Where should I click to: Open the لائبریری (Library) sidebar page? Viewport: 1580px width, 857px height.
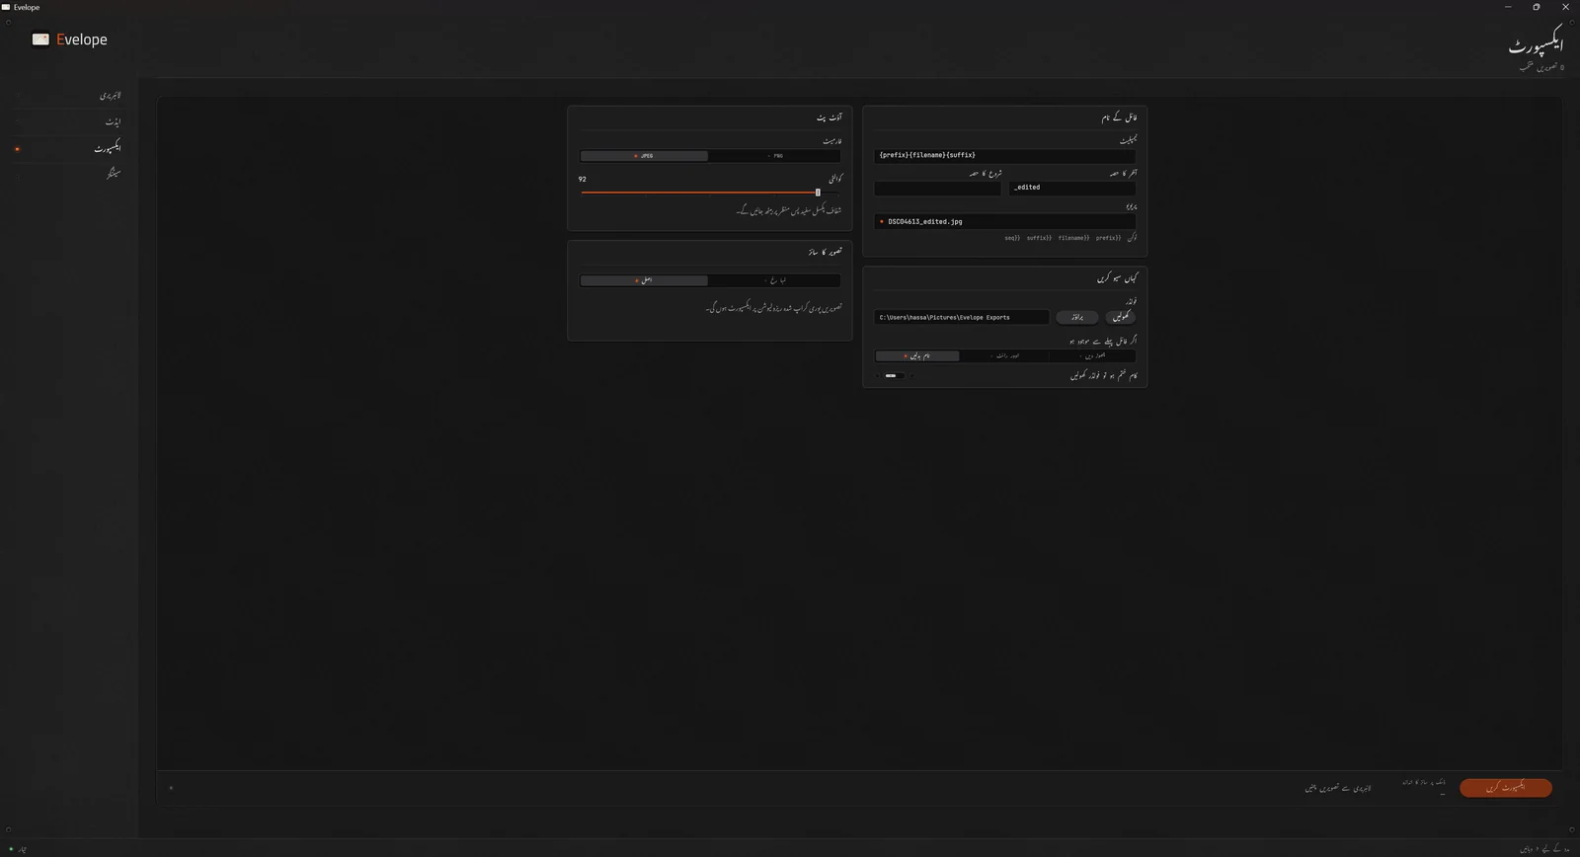[x=69, y=96]
